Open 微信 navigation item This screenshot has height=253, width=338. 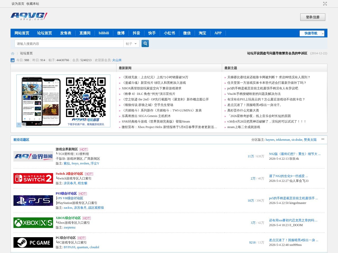point(187,33)
